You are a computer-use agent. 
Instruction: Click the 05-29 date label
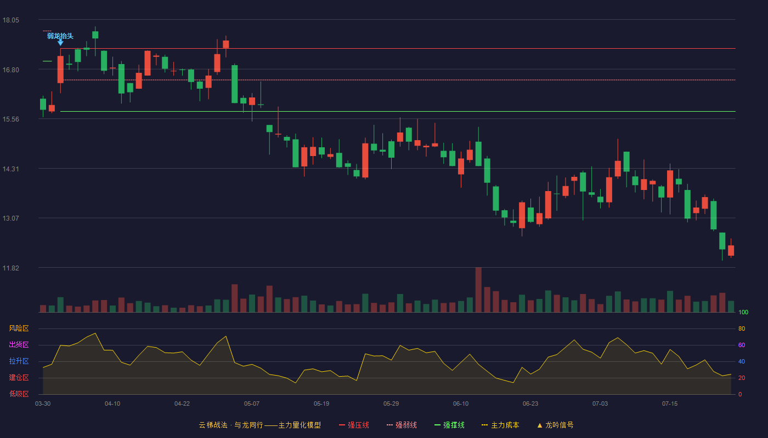pyautogui.click(x=391, y=404)
